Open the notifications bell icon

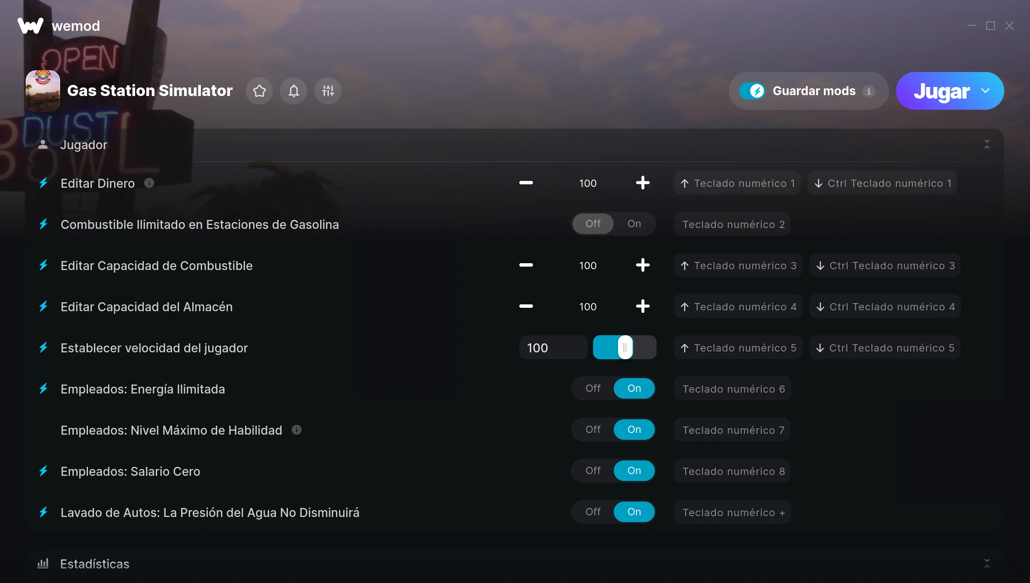click(294, 91)
